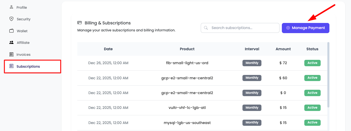Click the Interval column header
Screen dimensions: 351x131
(252, 49)
